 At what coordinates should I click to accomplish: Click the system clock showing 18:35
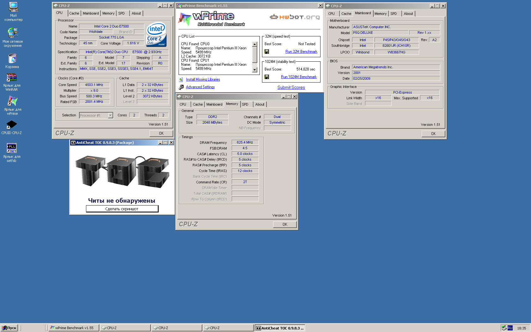pos(522,328)
